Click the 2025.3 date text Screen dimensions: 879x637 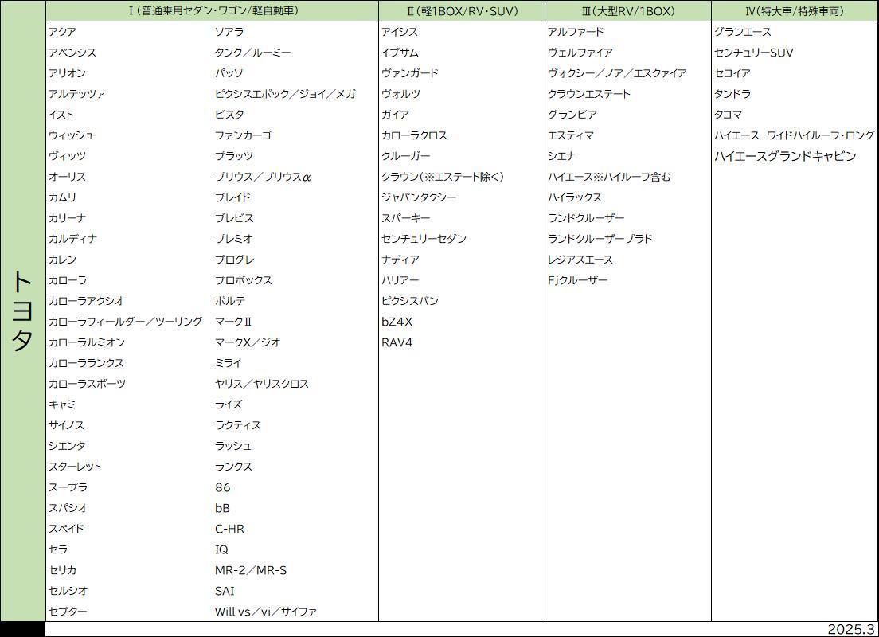850,629
